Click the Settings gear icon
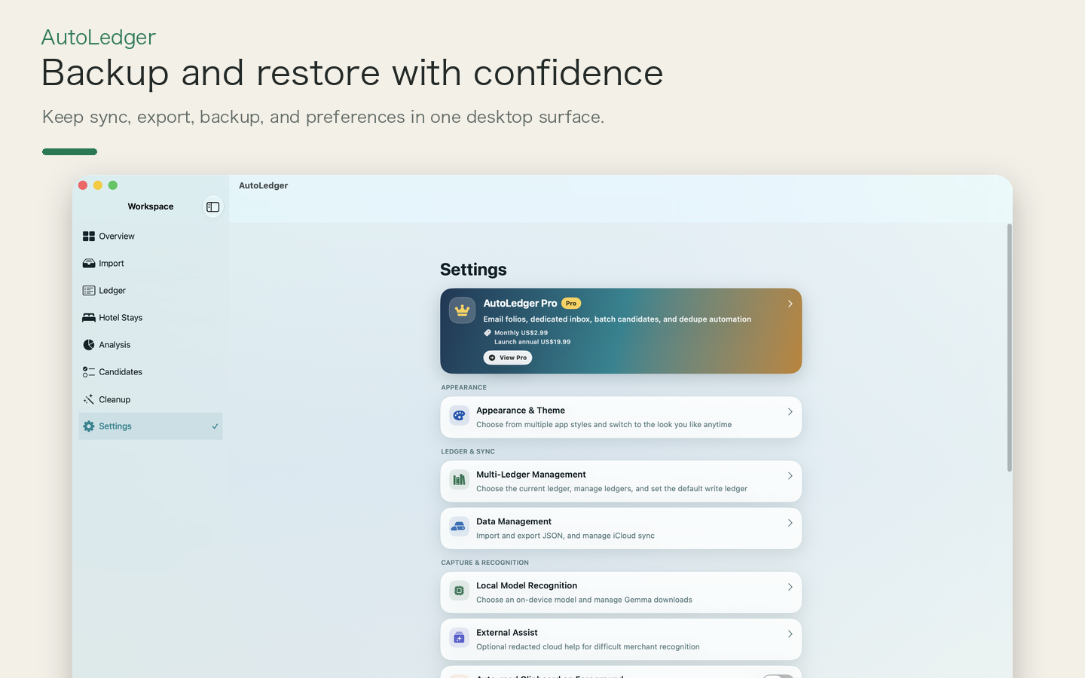This screenshot has height=678, width=1085. [89, 426]
